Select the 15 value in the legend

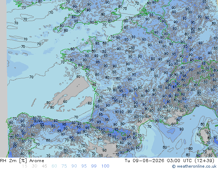24,166
